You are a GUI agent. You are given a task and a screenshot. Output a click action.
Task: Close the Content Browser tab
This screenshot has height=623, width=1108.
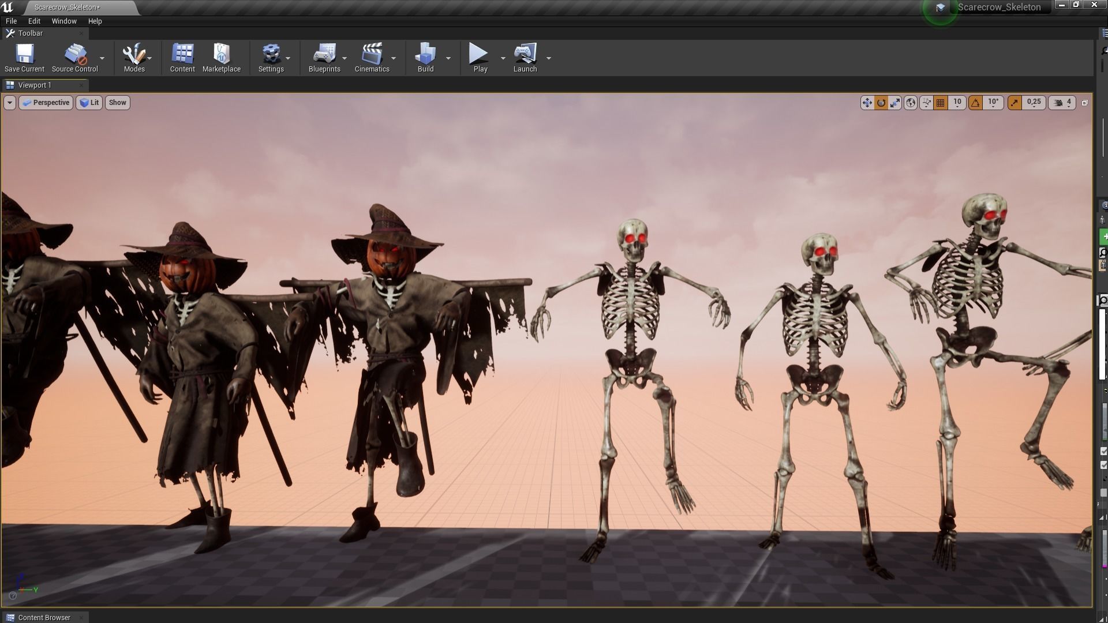(x=81, y=617)
